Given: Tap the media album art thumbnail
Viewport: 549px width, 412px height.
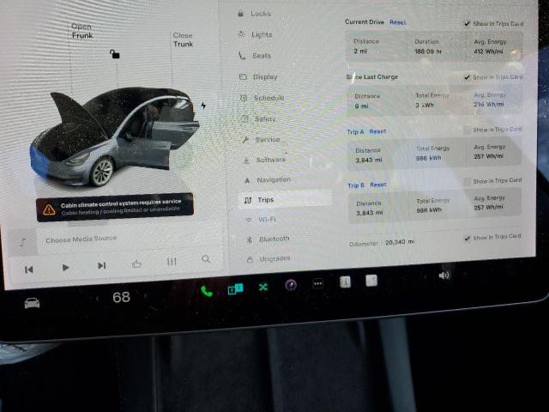Looking at the screenshot, I should 22,242.
